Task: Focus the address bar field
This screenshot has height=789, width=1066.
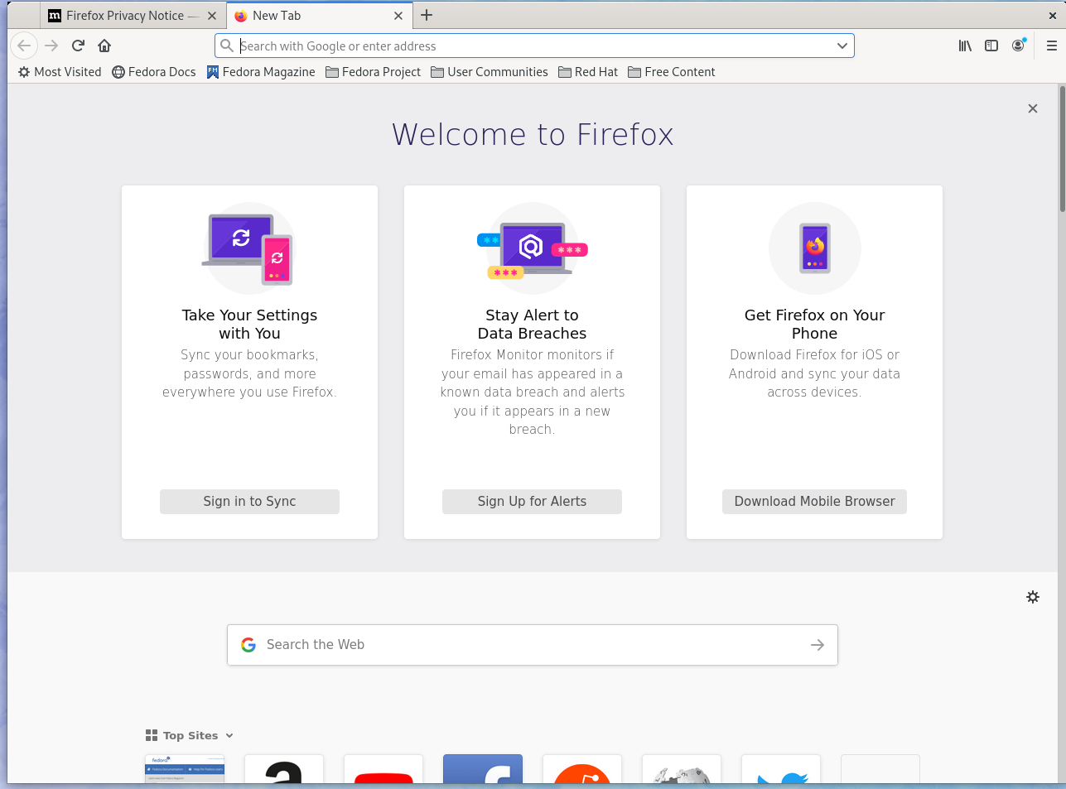Action: (534, 46)
